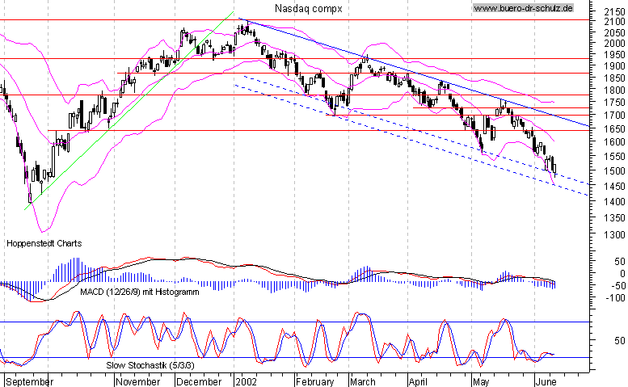This screenshot has height=387, width=628.
Task: Select the MACD (12/26/9) mit Histogramm label
Action: tap(139, 292)
